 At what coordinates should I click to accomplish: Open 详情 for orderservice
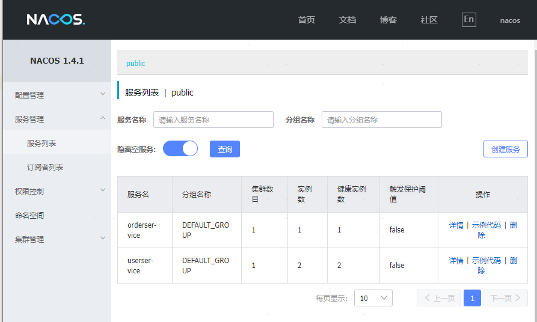point(456,225)
